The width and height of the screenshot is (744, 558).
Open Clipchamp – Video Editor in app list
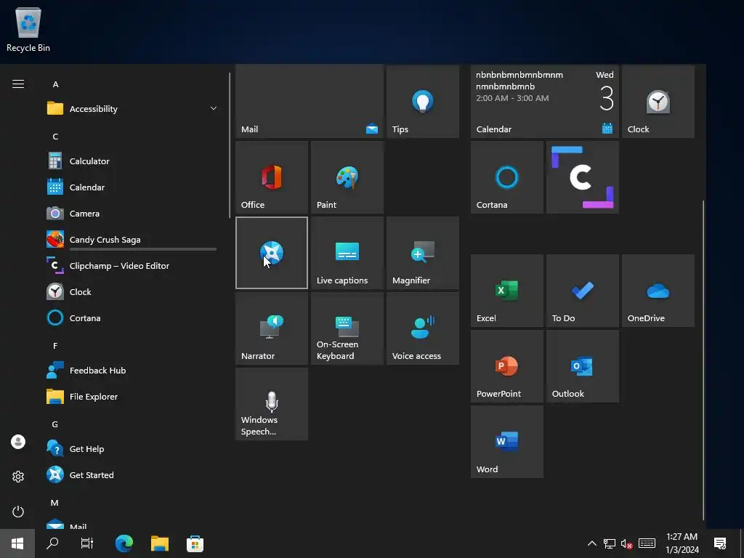coord(133,266)
